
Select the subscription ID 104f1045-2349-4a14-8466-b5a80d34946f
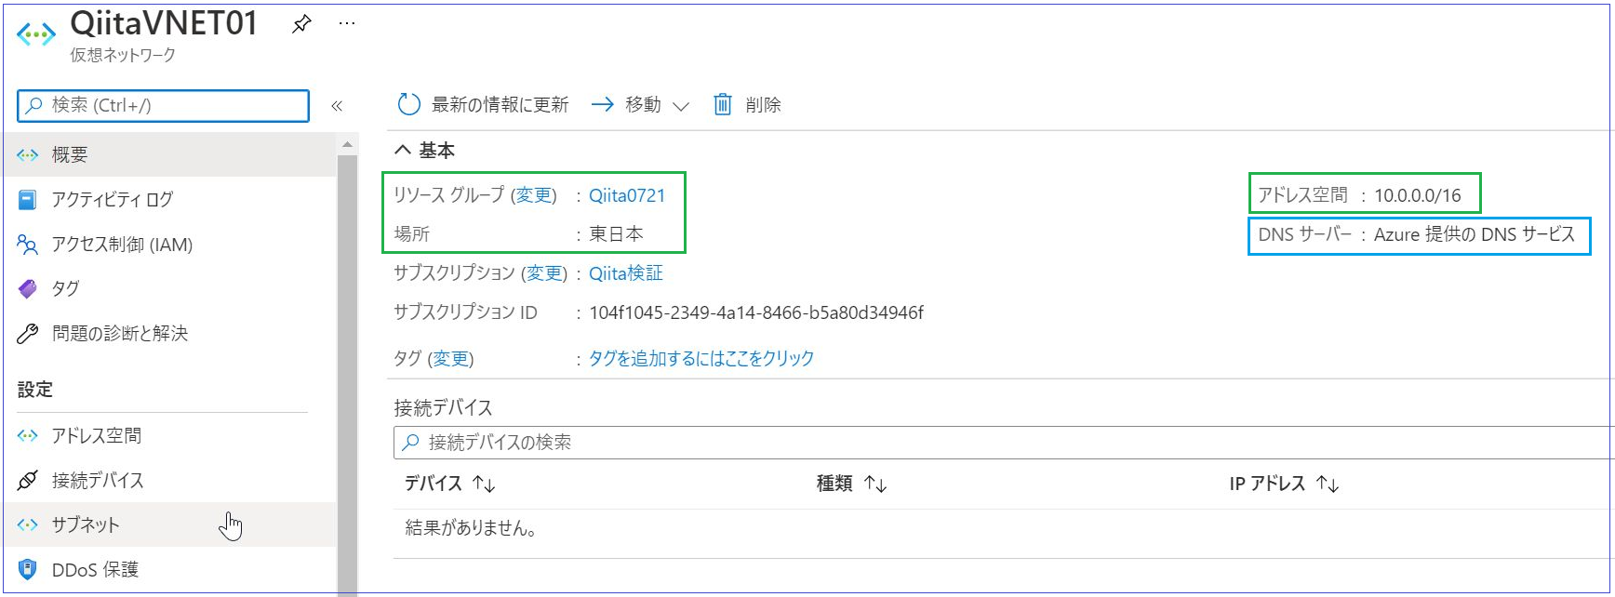[756, 312]
